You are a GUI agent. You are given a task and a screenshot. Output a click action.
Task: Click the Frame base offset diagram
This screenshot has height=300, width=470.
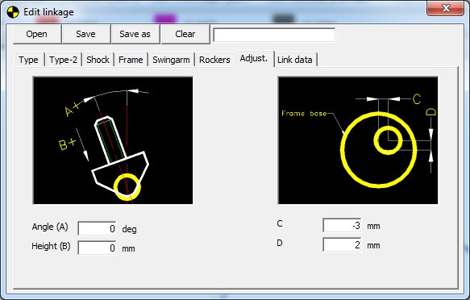click(x=358, y=140)
